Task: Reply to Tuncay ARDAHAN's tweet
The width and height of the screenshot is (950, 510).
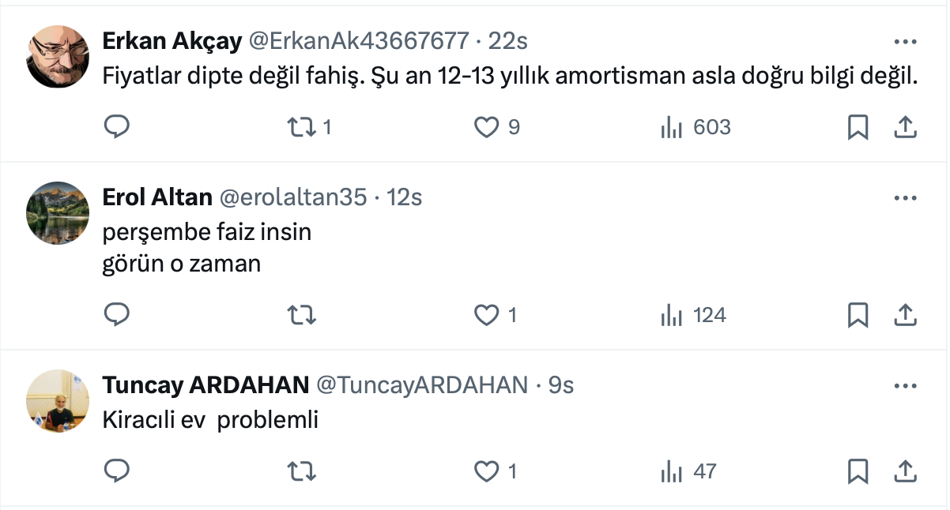Action: point(117,471)
